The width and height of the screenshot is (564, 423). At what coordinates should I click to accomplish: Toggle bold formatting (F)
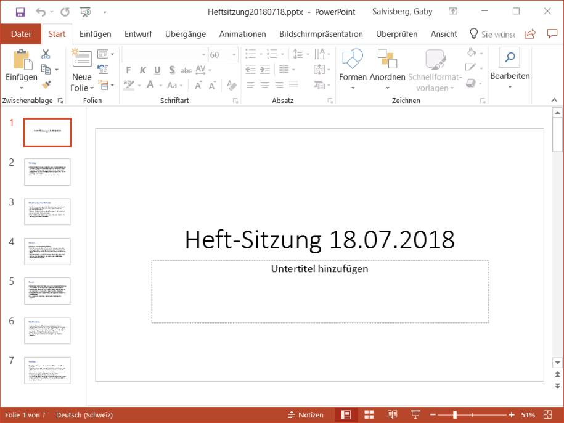(x=128, y=70)
